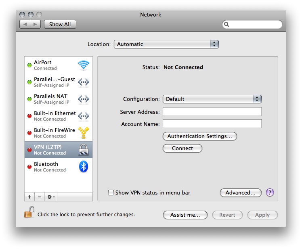Remove selected service with minus button
Viewport: 302px width, 249px height.
pyautogui.click(x=40, y=197)
